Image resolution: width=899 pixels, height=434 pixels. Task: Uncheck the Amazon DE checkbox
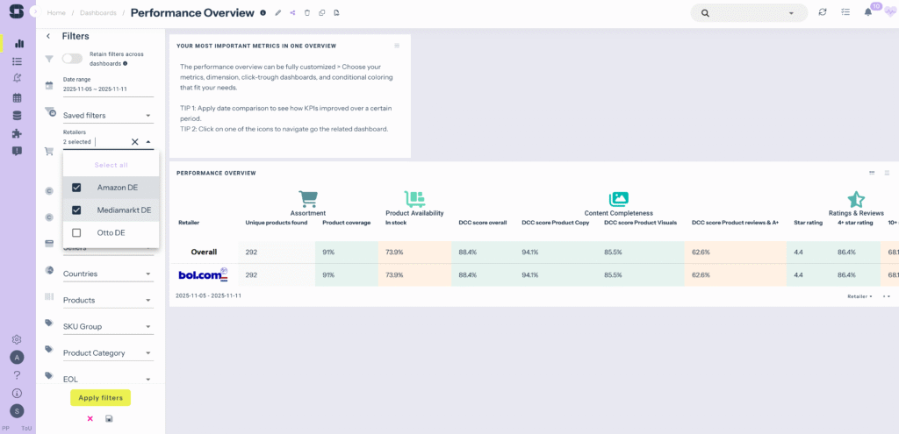pos(76,188)
